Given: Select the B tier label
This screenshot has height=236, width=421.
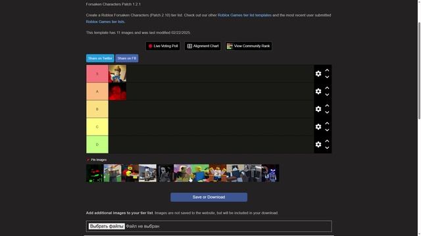Looking at the screenshot, I should click(x=97, y=109).
